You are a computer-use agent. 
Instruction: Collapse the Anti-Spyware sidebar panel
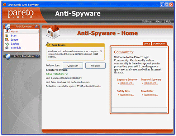pyautogui.click(x=37, y=27)
